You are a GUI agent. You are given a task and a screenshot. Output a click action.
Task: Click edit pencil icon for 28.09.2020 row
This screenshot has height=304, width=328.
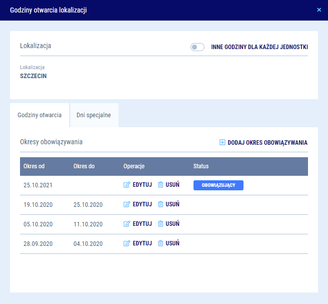pos(126,243)
